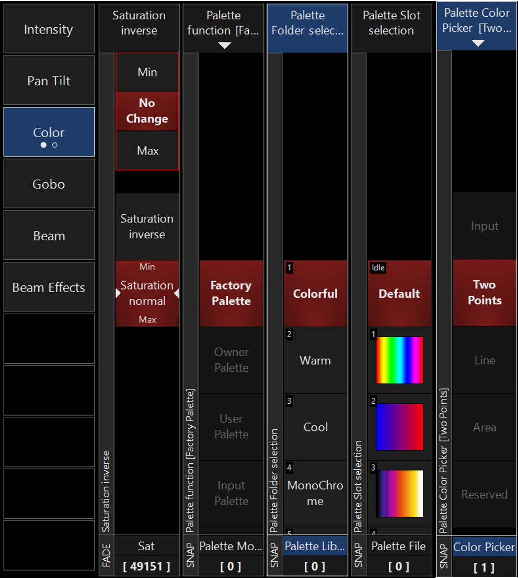The image size is (518, 578).
Task: Select Two Points color picker mode
Action: (485, 293)
